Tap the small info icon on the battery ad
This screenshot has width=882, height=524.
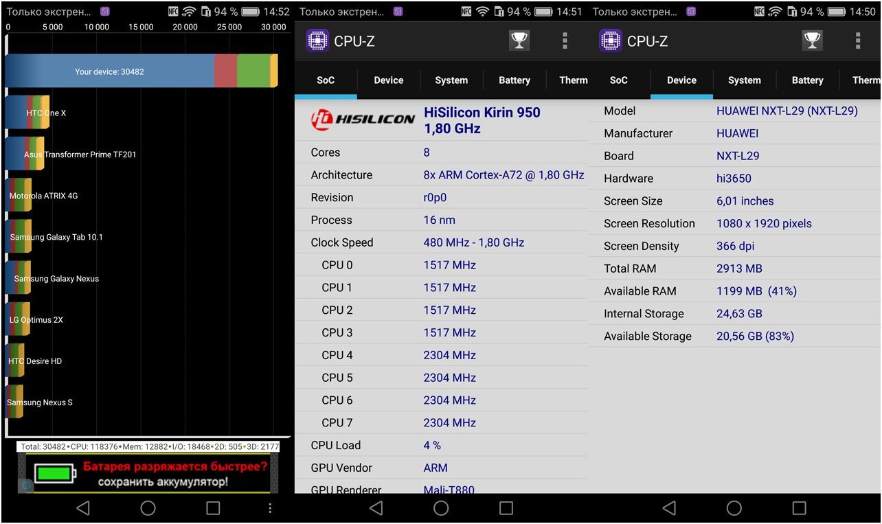(26, 485)
